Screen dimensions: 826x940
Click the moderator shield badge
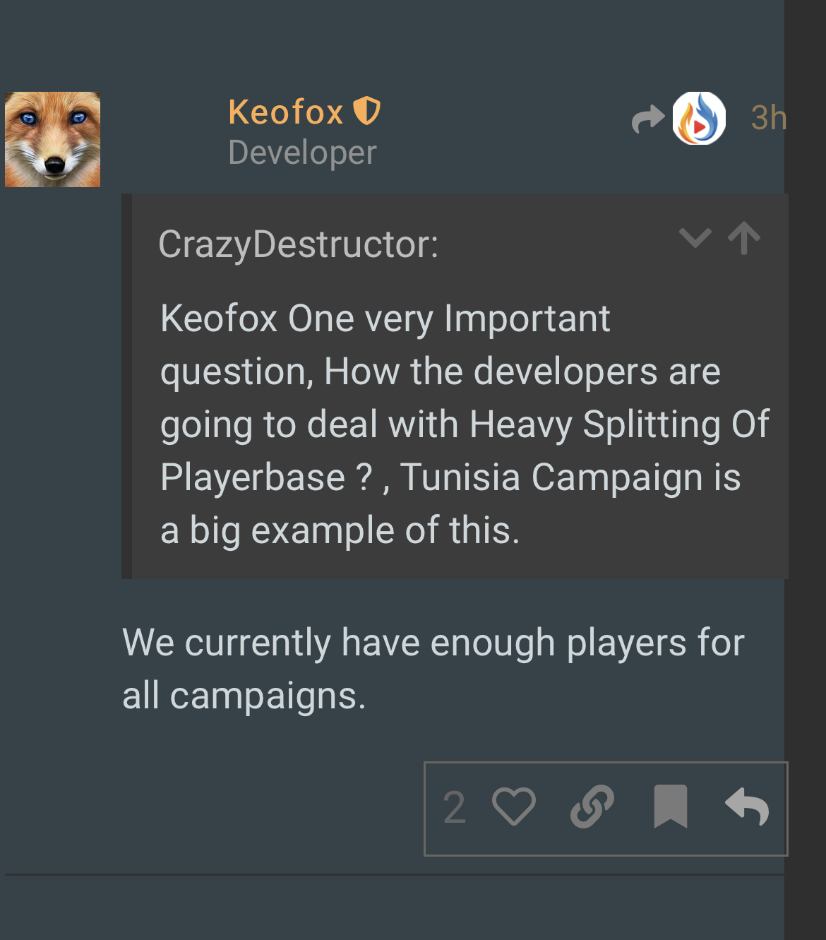pos(366,111)
